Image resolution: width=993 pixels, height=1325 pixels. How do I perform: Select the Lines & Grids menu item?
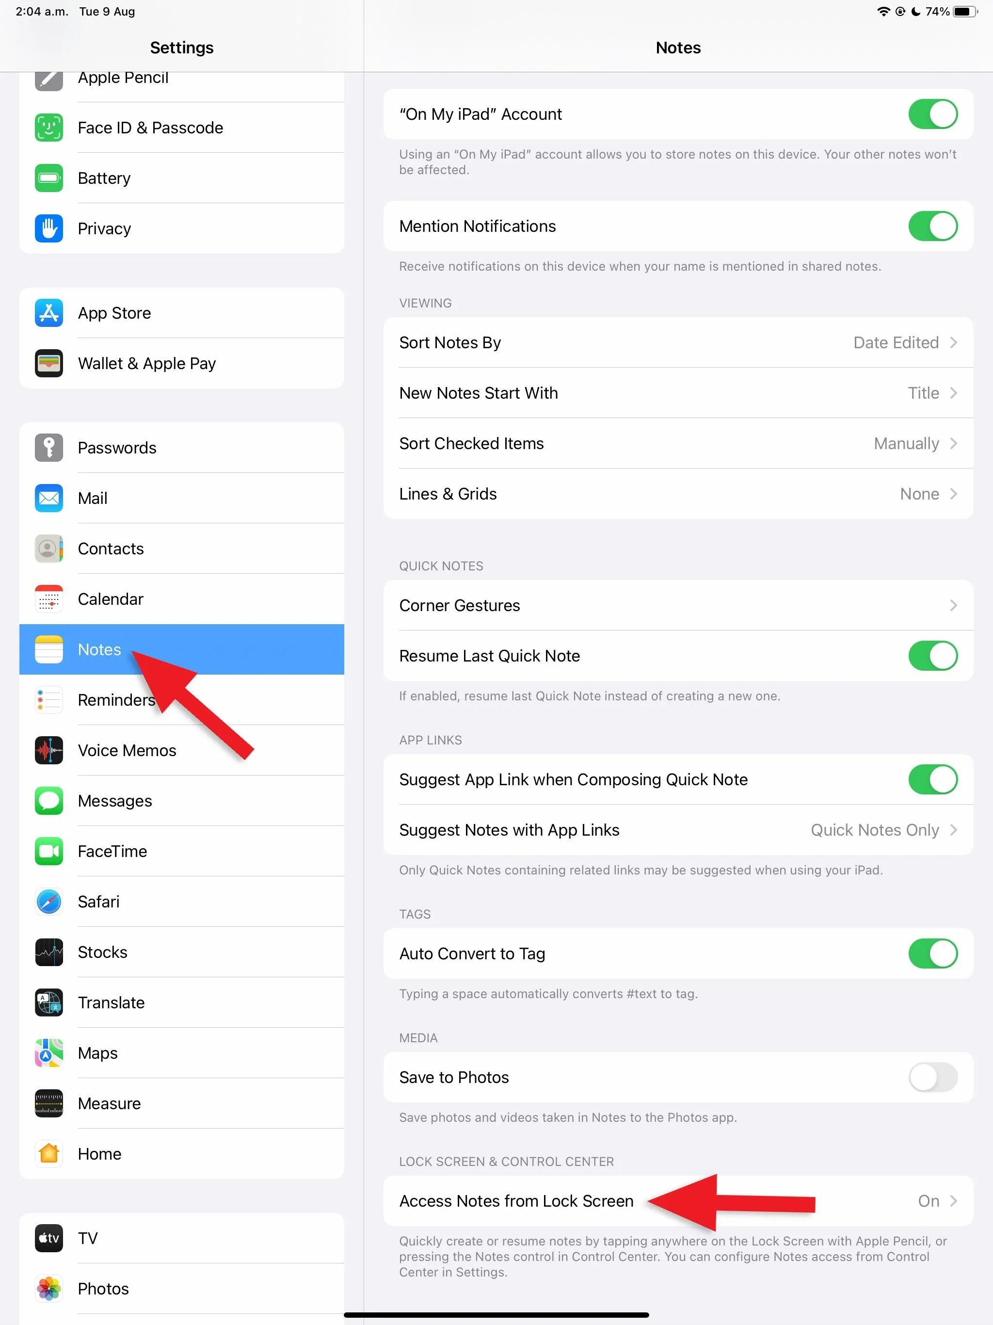pyautogui.click(x=678, y=494)
